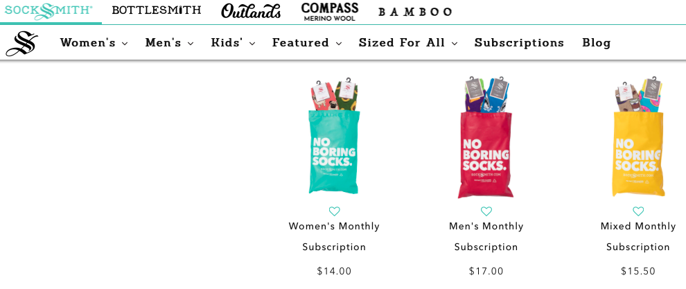Open the Bottlesmith brand logo
686x289 pixels.
click(x=157, y=10)
